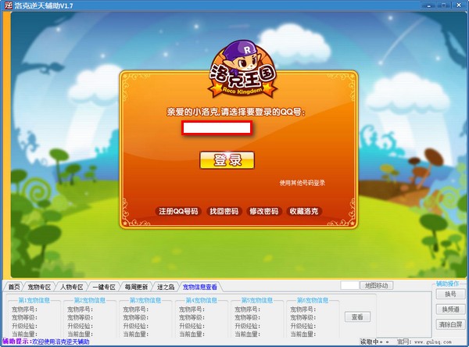Click the 清除白屏 button

pyautogui.click(x=450, y=324)
